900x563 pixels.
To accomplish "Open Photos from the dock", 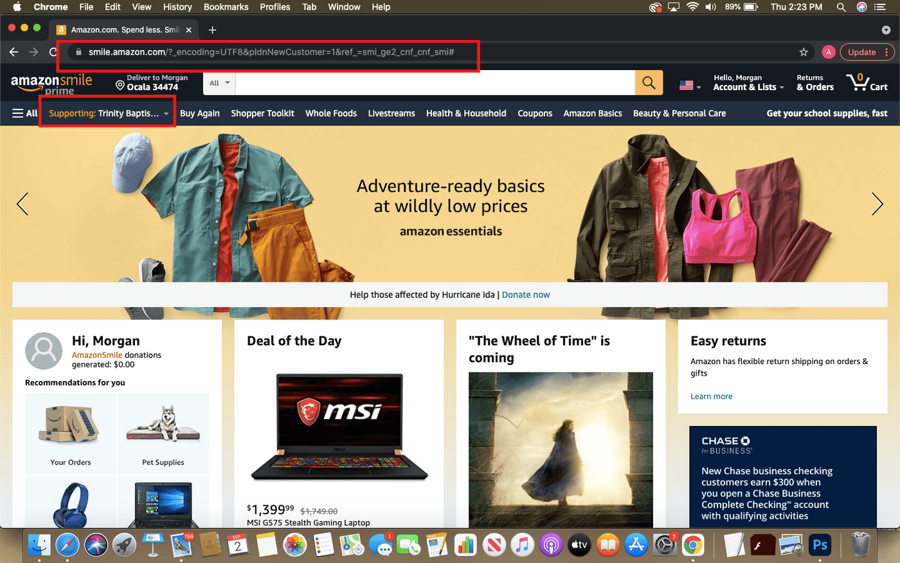I will coord(295,545).
